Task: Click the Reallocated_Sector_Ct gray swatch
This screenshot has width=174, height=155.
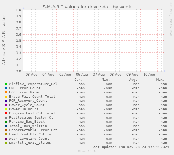Action: pos(6,118)
